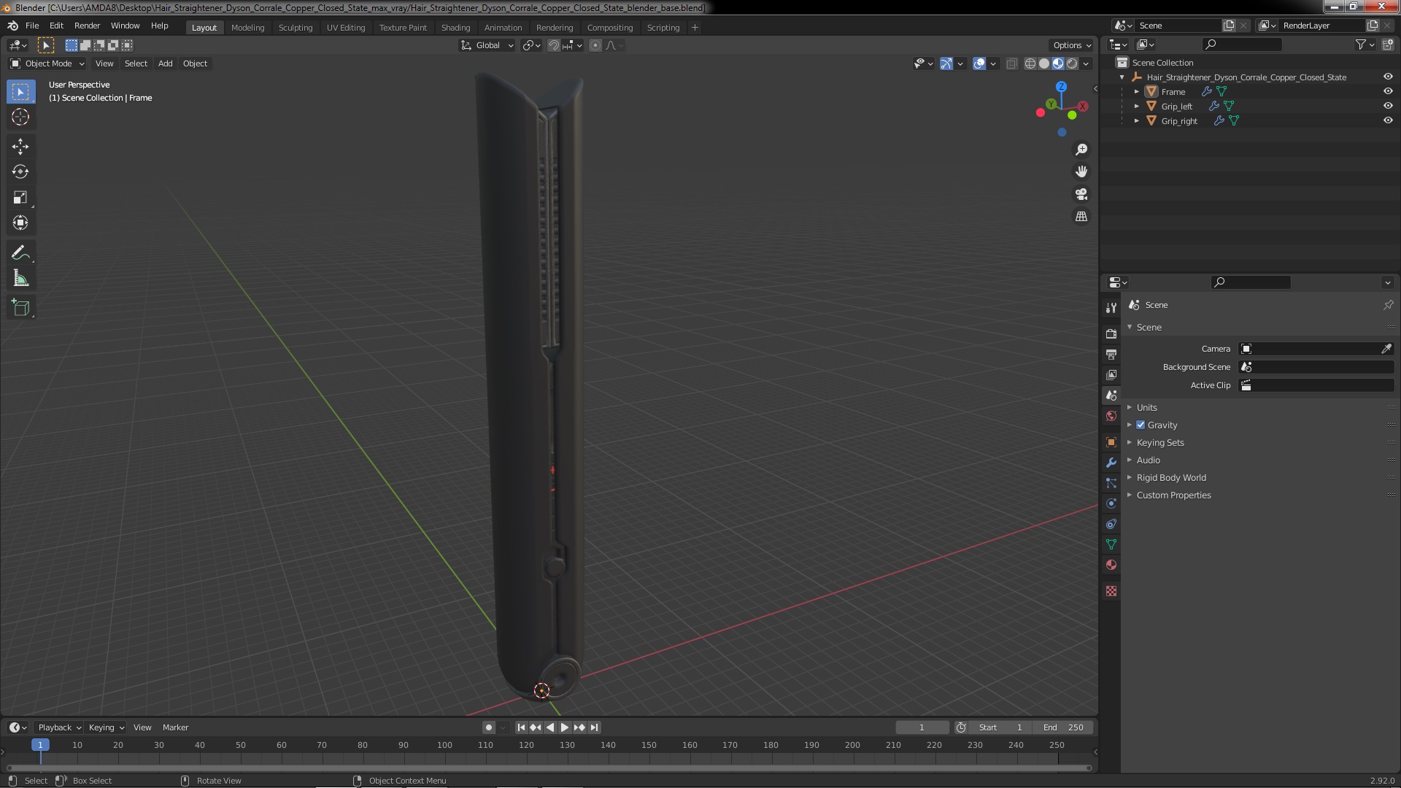Open the Options dropdown

(x=1072, y=45)
